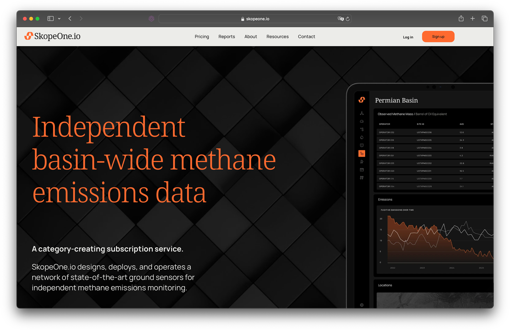Click the average value 22.6
Viewport: 510px width, 330px height.
click(461, 163)
